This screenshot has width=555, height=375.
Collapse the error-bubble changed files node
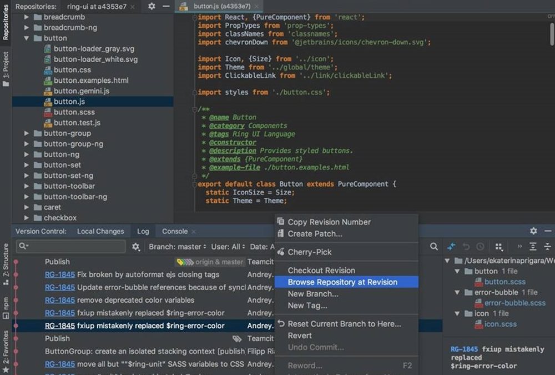[x=457, y=292]
